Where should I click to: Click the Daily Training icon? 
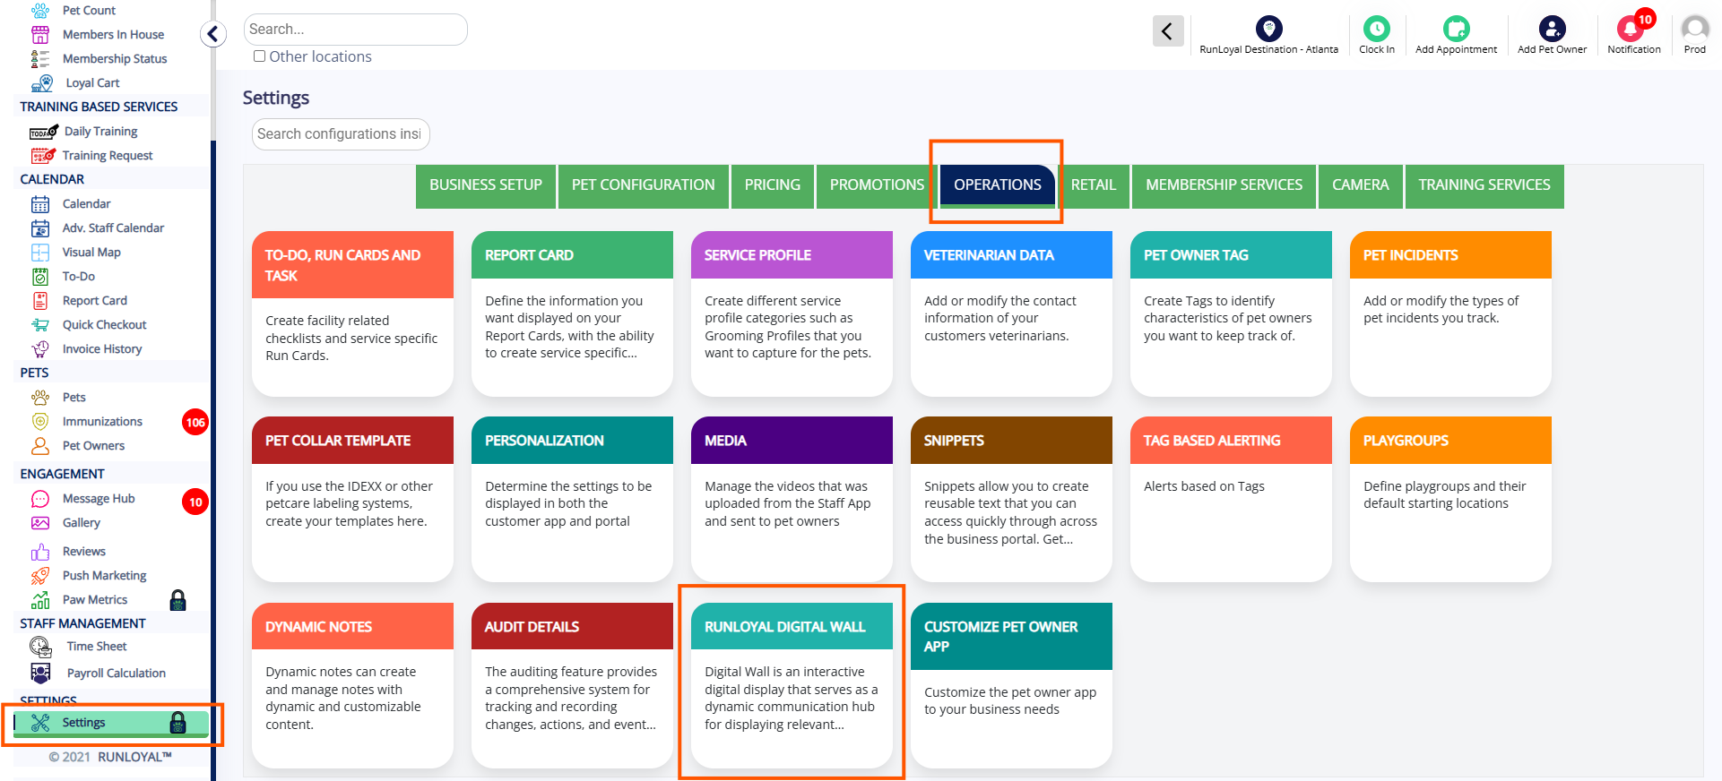[x=44, y=132]
